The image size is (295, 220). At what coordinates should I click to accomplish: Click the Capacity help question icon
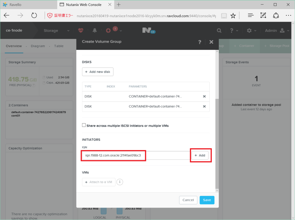coord(44,83)
